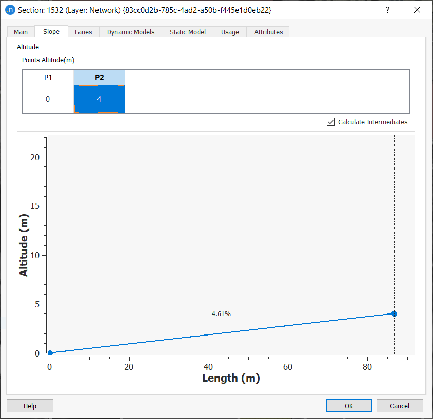Confirm changes with the OK button
433x419 pixels.
(x=349, y=406)
